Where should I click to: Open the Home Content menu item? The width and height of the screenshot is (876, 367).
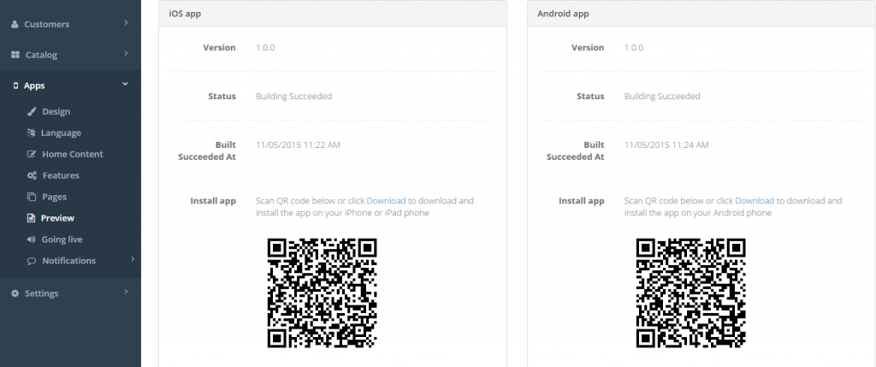72,154
